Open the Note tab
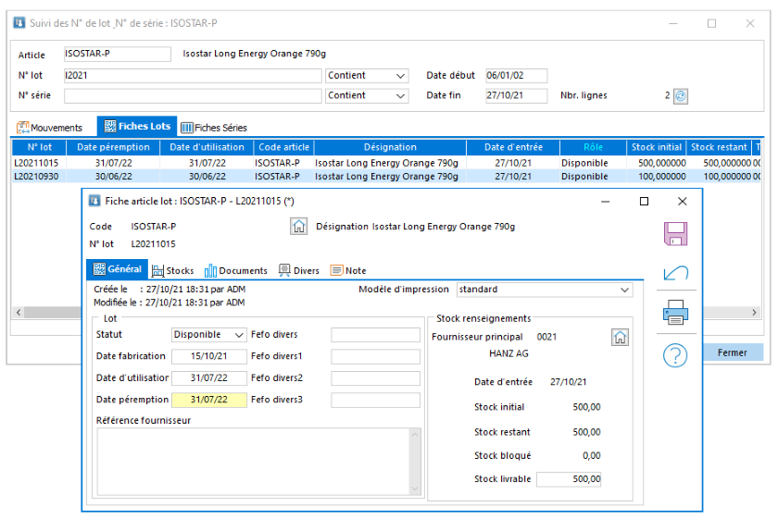Screen dimensions: 778x519 click(348, 271)
